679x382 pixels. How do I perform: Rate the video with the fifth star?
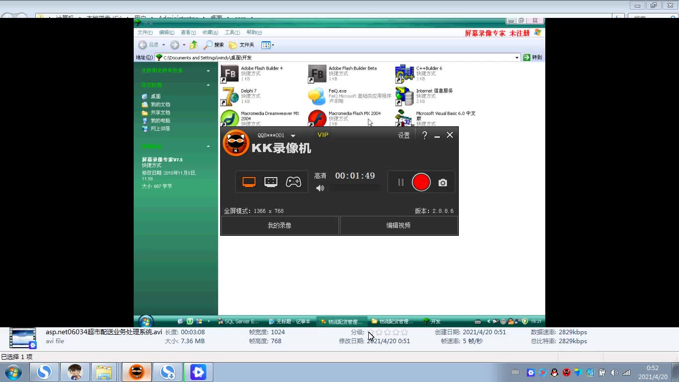(404, 332)
